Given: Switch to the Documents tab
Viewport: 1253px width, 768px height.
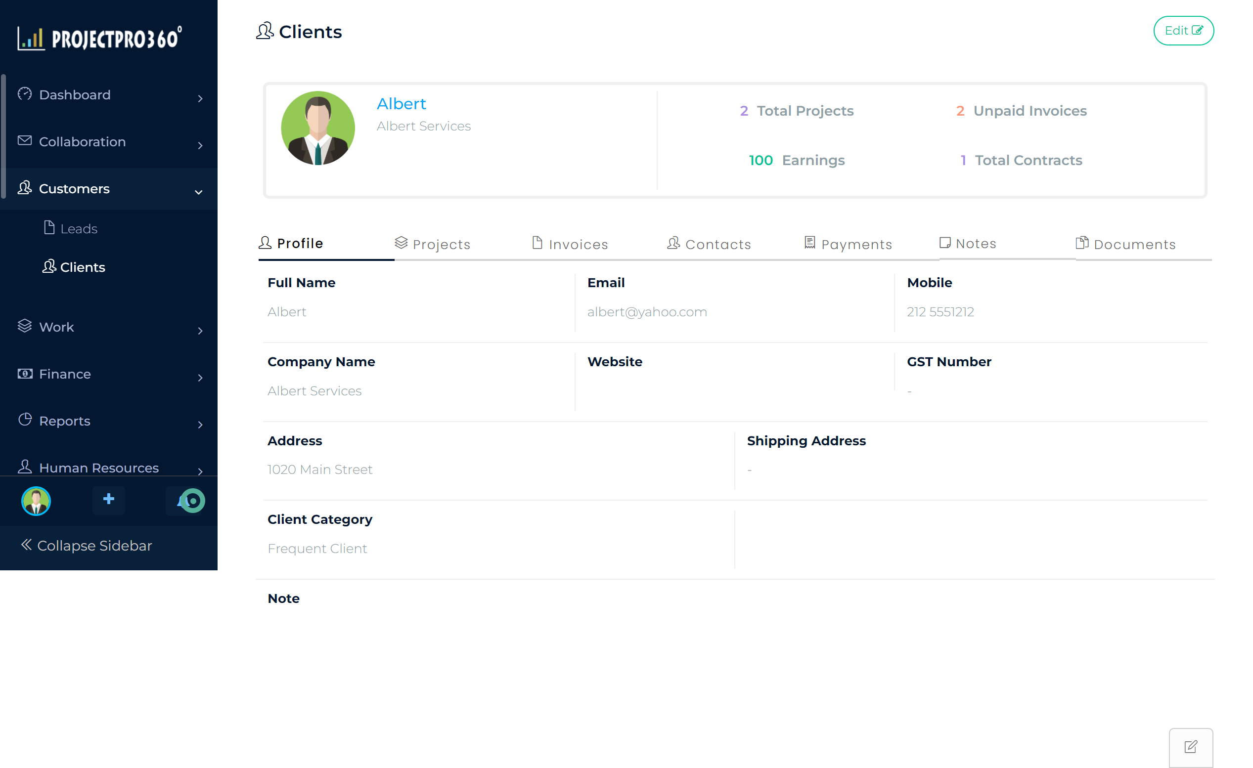Looking at the screenshot, I should [1126, 244].
